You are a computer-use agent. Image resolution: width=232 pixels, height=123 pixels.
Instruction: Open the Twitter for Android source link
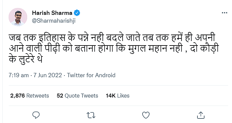point(91,75)
